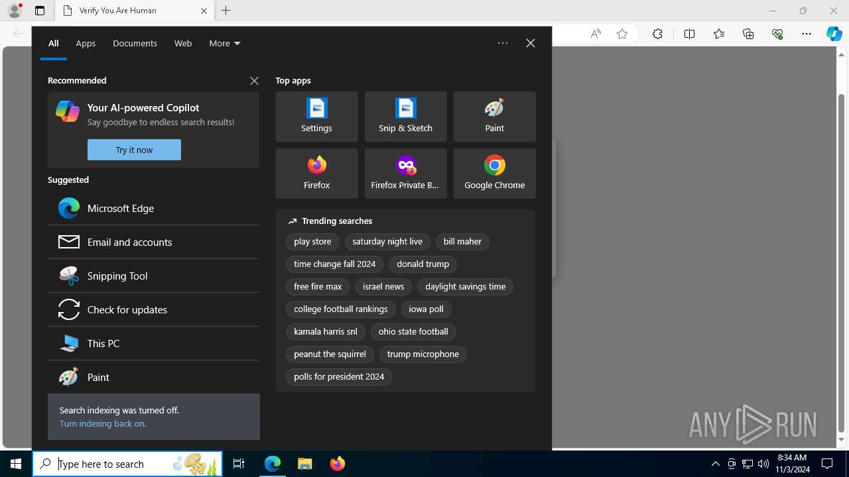Search trending 'play store'
The height and width of the screenshot is (477, 849).
(312, 242)
